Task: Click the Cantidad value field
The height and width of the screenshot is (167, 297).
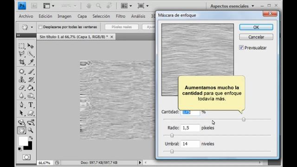Action: (x=190, y=112)
